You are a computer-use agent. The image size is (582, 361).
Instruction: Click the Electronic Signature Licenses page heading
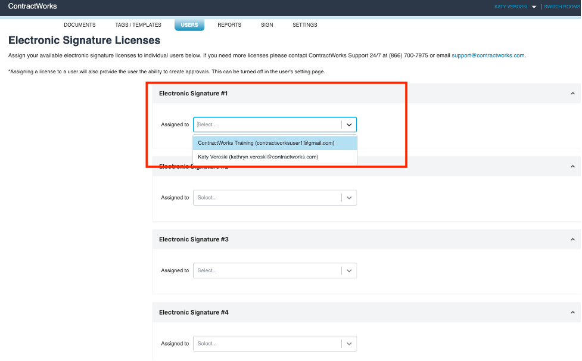coord(84,40)
